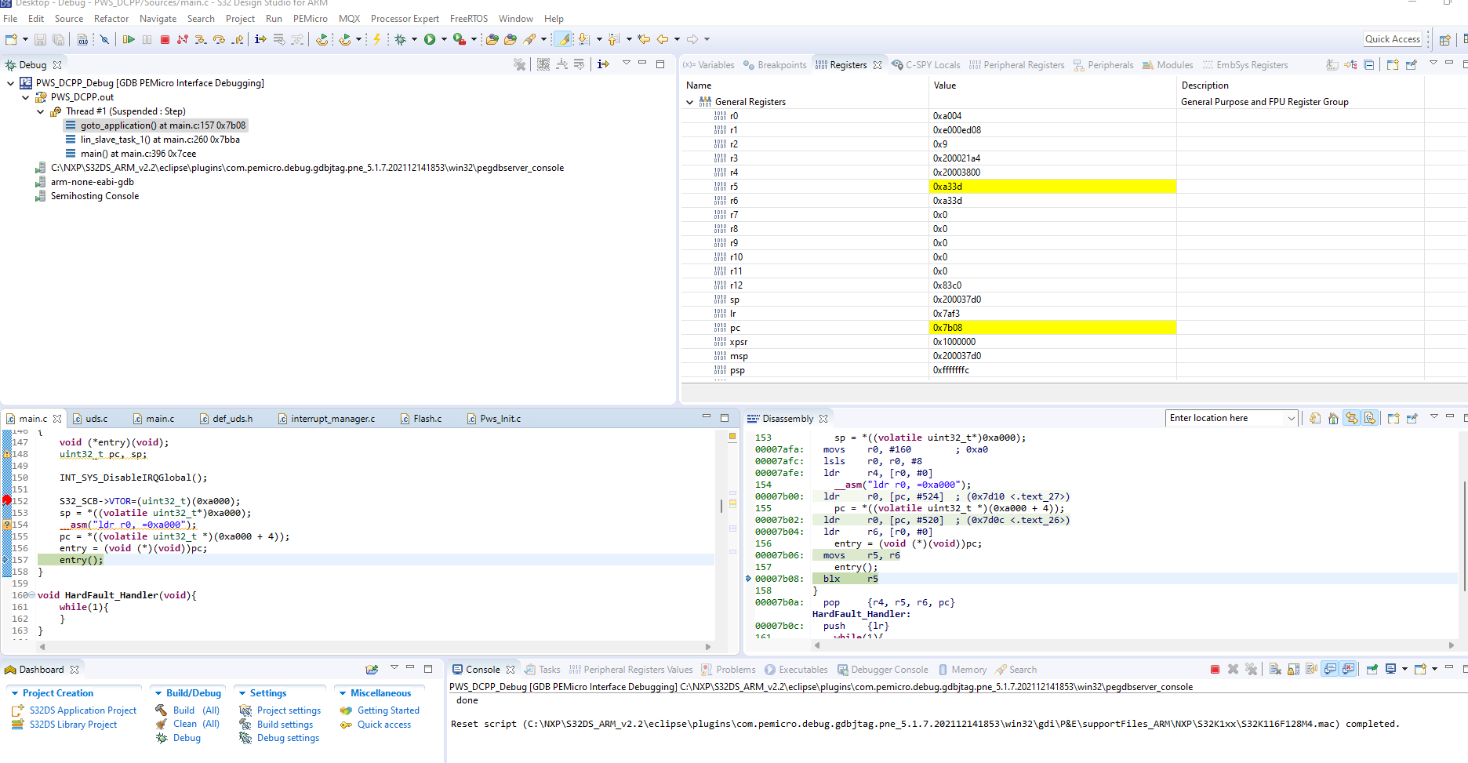Collapse the Thread #1 tree node

[x=41, y=111]
